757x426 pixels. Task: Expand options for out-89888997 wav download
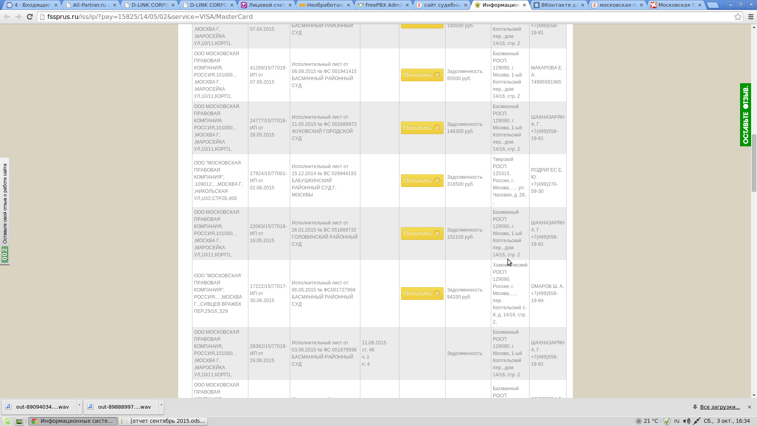161,406
